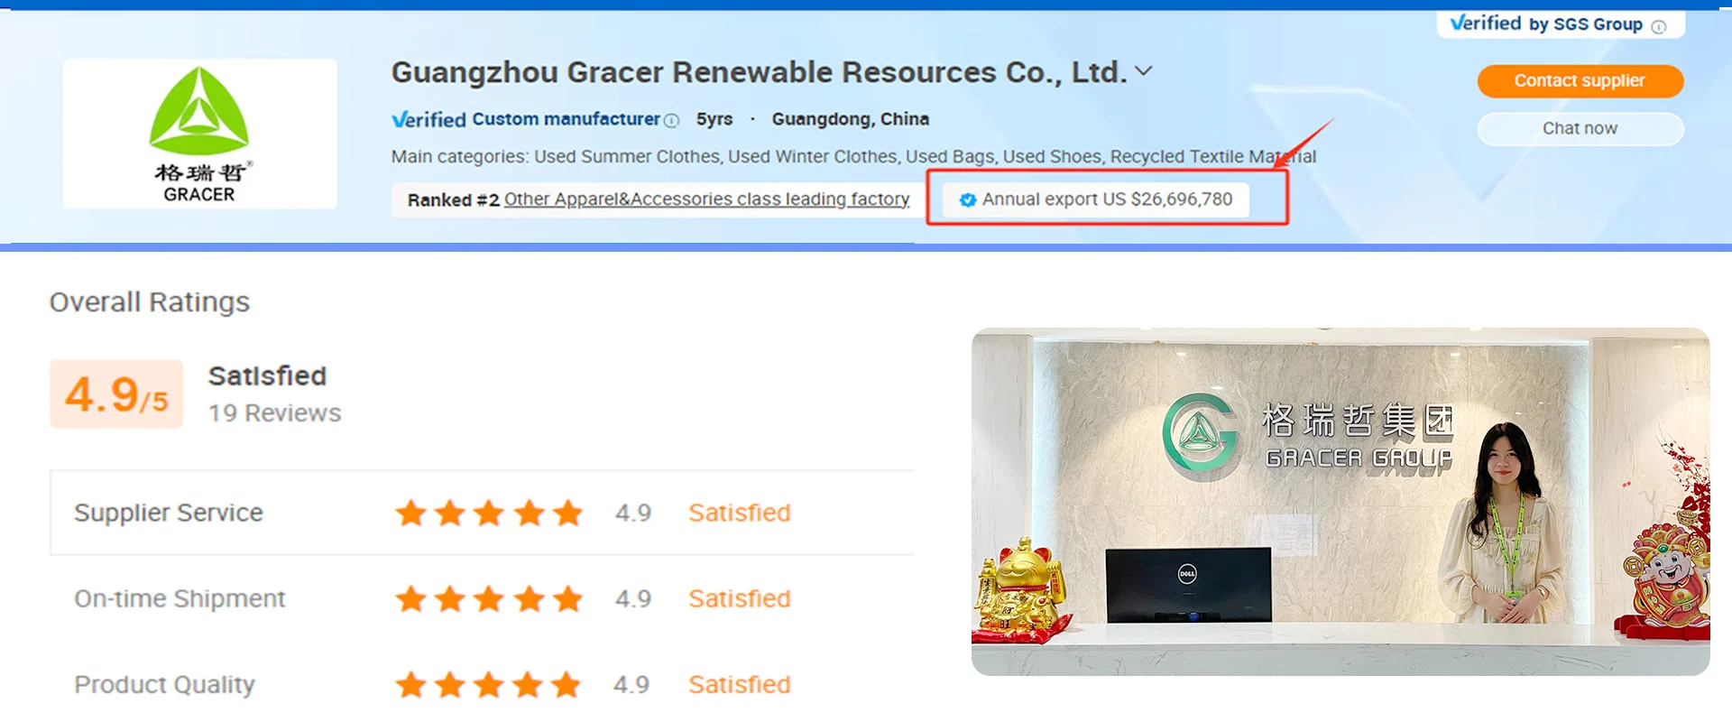Click the Verified Custom manufacturer label
The width and height of the screenshot is (1732, 722).
tap(526, 119)
